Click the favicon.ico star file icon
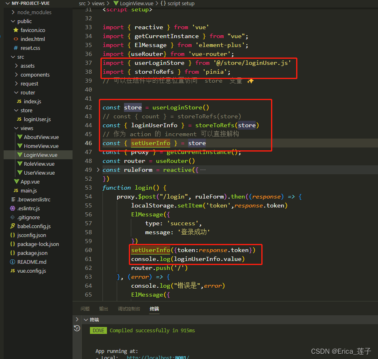This screenshot has width=378, height=359. click(16, 30)
